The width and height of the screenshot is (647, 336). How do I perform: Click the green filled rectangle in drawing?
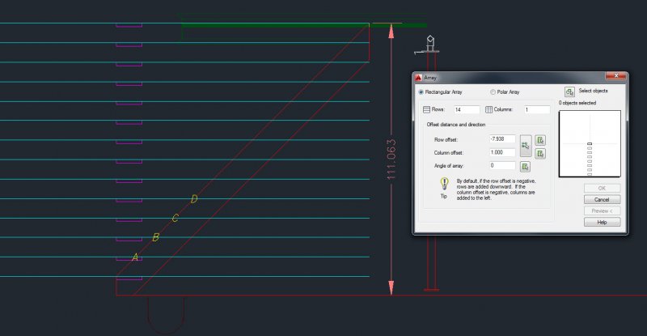304,25
